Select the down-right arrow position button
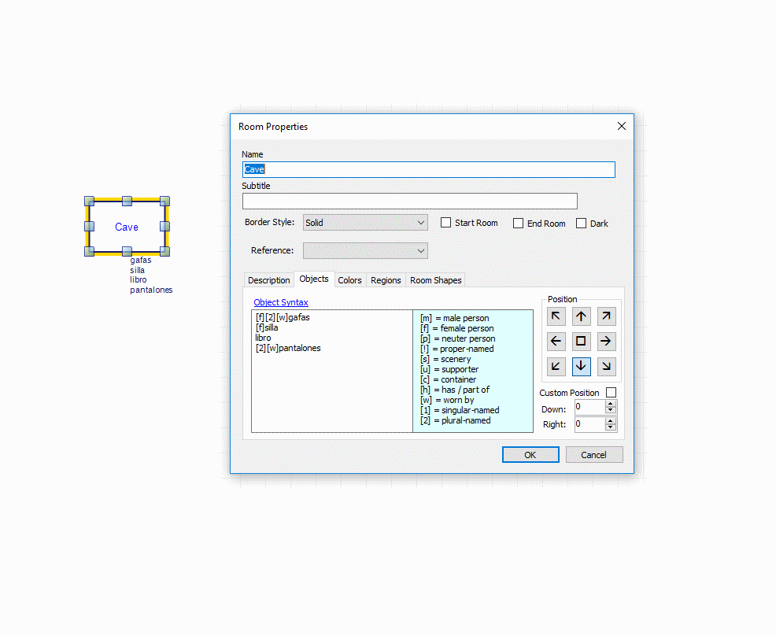 607,366
